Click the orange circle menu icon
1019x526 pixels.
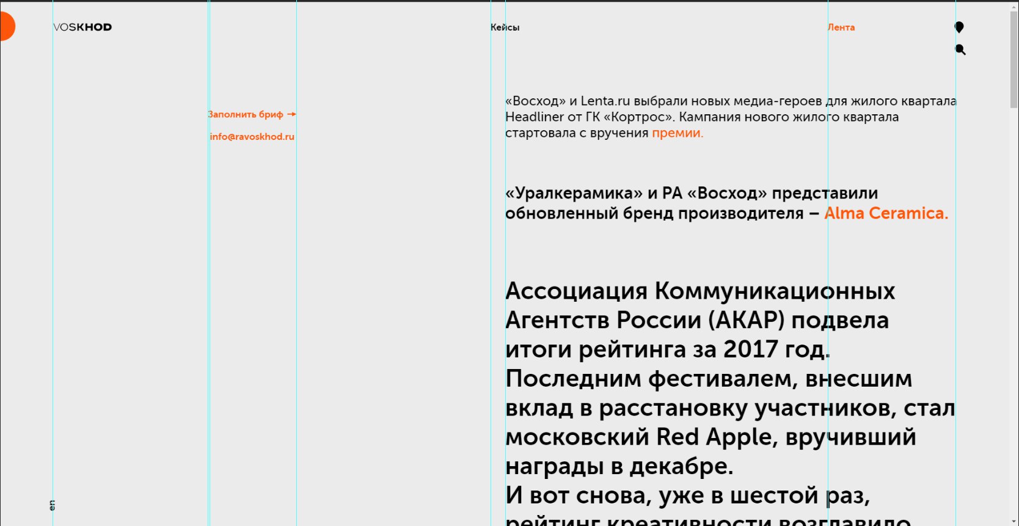pyautogui.click(x=7, y=27)
